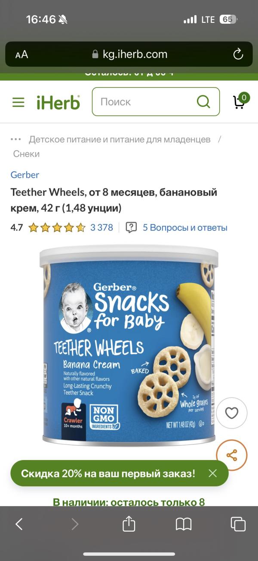The width and height of the screenshot is (258, 561).
Task: Open the shopping cart icon
Action: pos(240,101)
